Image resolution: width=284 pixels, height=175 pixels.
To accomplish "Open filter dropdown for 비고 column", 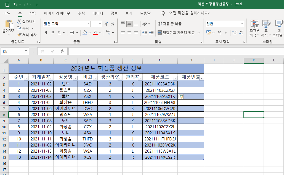I will (x=95, y=78).
